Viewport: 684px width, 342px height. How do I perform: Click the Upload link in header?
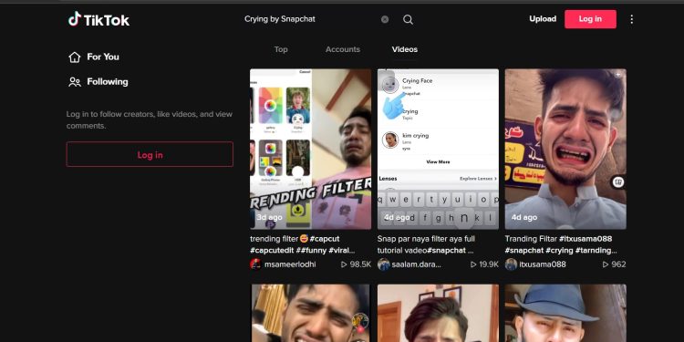[x=543, y=19]
